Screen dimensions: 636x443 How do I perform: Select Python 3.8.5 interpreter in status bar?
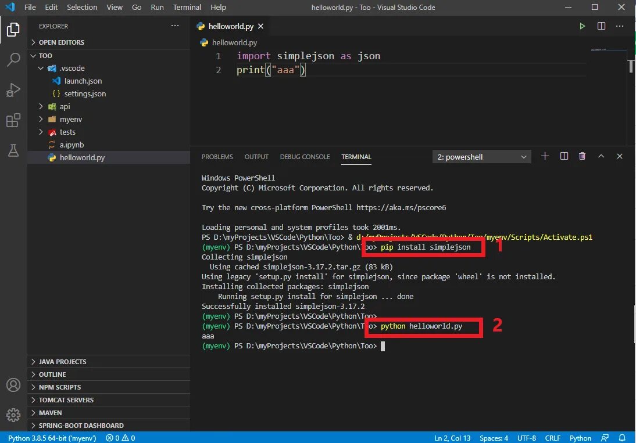point(52,438)
